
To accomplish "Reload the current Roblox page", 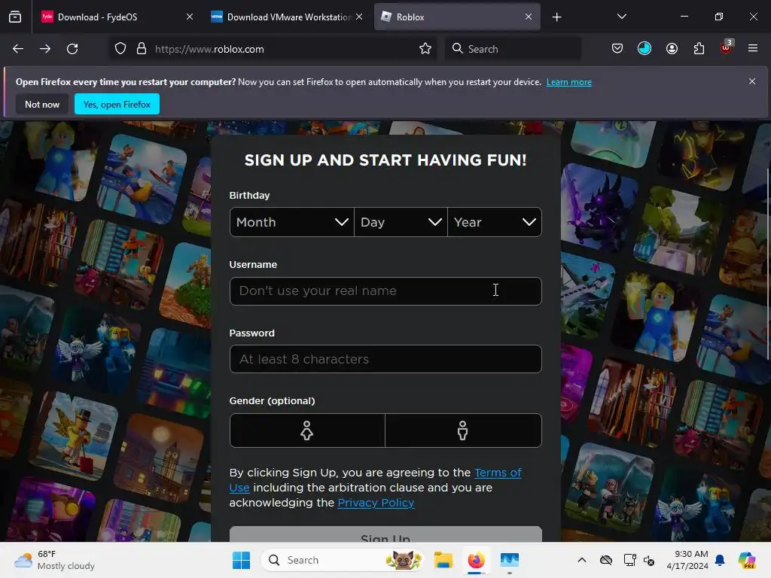I will click(x=72, y=49).
